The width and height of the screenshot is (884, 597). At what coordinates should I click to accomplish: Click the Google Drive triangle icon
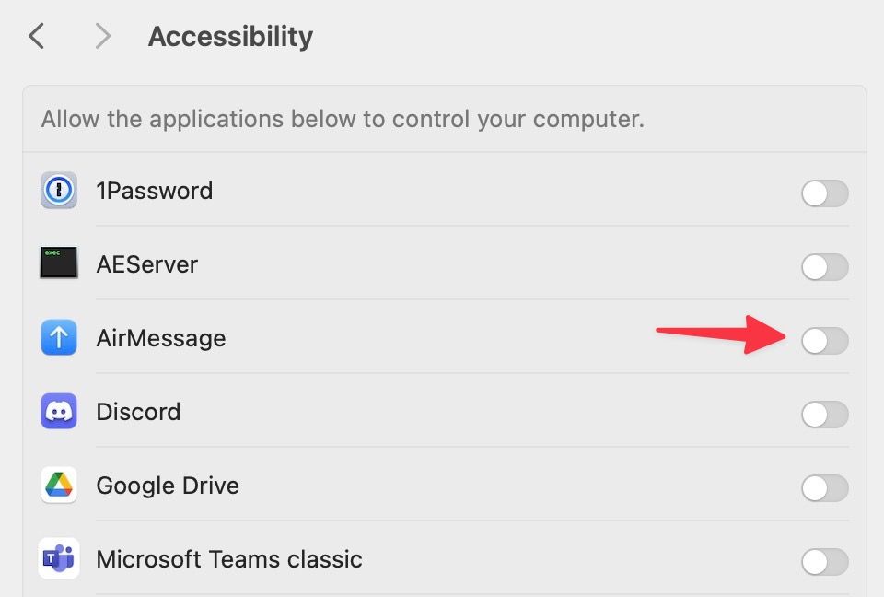pyautogui.click(x=58, y=486)
